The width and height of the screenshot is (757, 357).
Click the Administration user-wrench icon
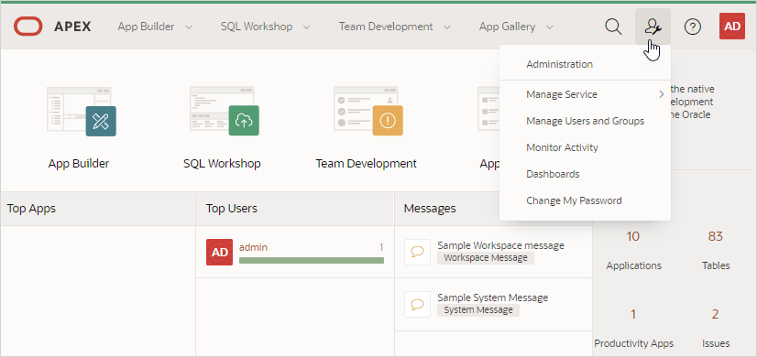[x=653, y=27]
